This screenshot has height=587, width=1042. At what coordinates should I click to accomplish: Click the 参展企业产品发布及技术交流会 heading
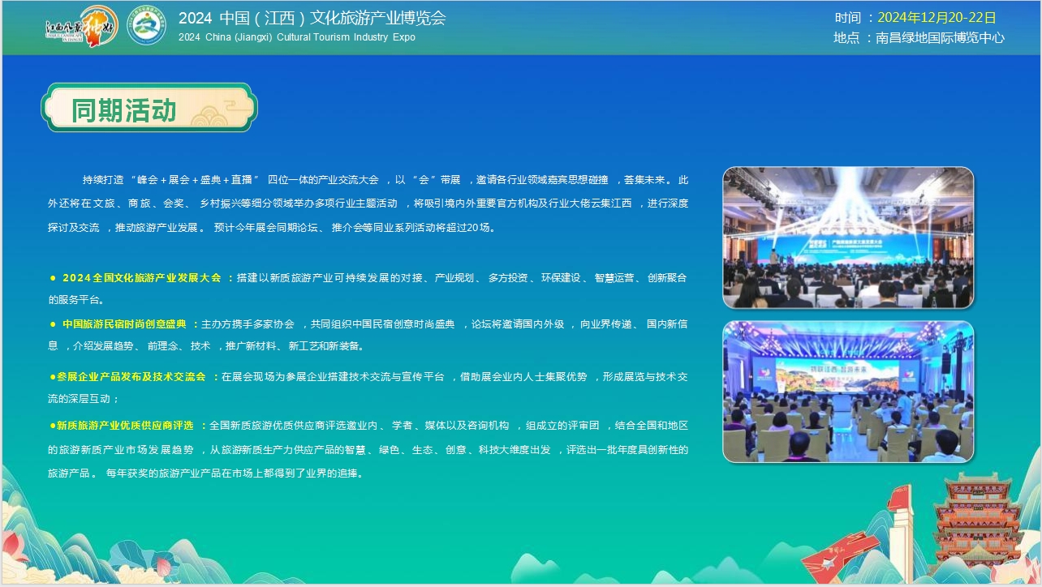click(x=131, y=377)
